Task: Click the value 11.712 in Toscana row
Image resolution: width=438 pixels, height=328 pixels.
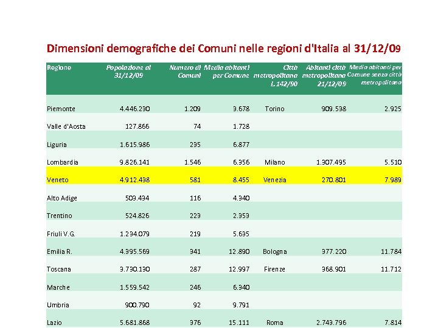Action: tap(391, 270)
